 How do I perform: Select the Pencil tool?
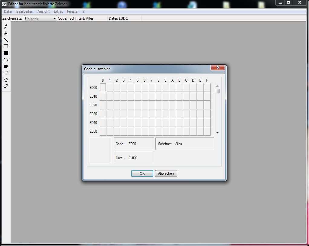(5, 27)
